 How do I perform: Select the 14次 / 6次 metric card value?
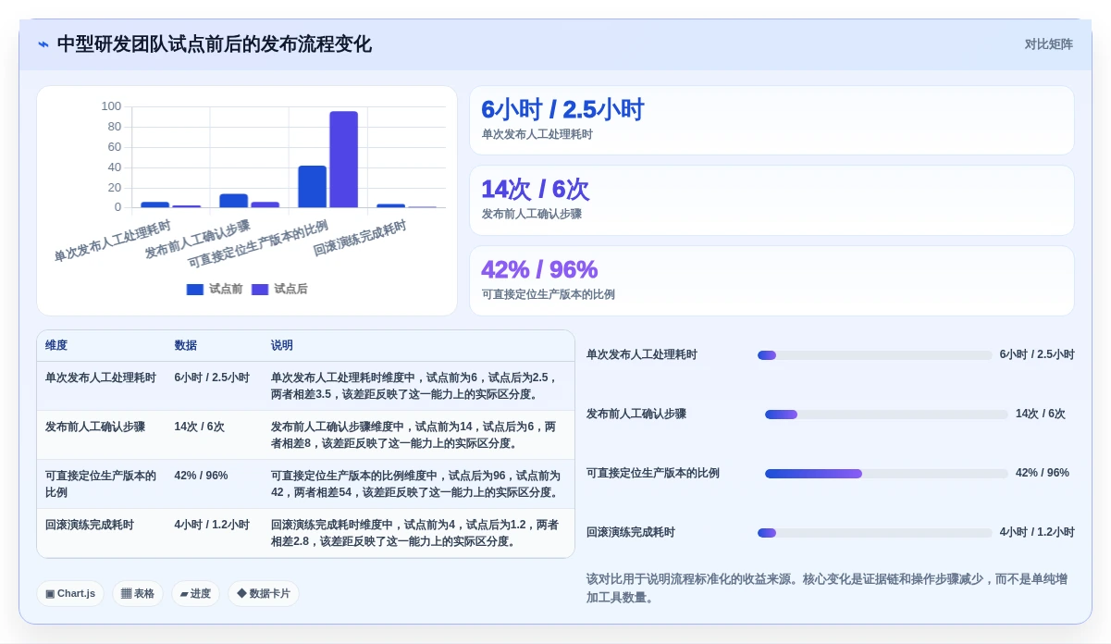tap(535, 189)
